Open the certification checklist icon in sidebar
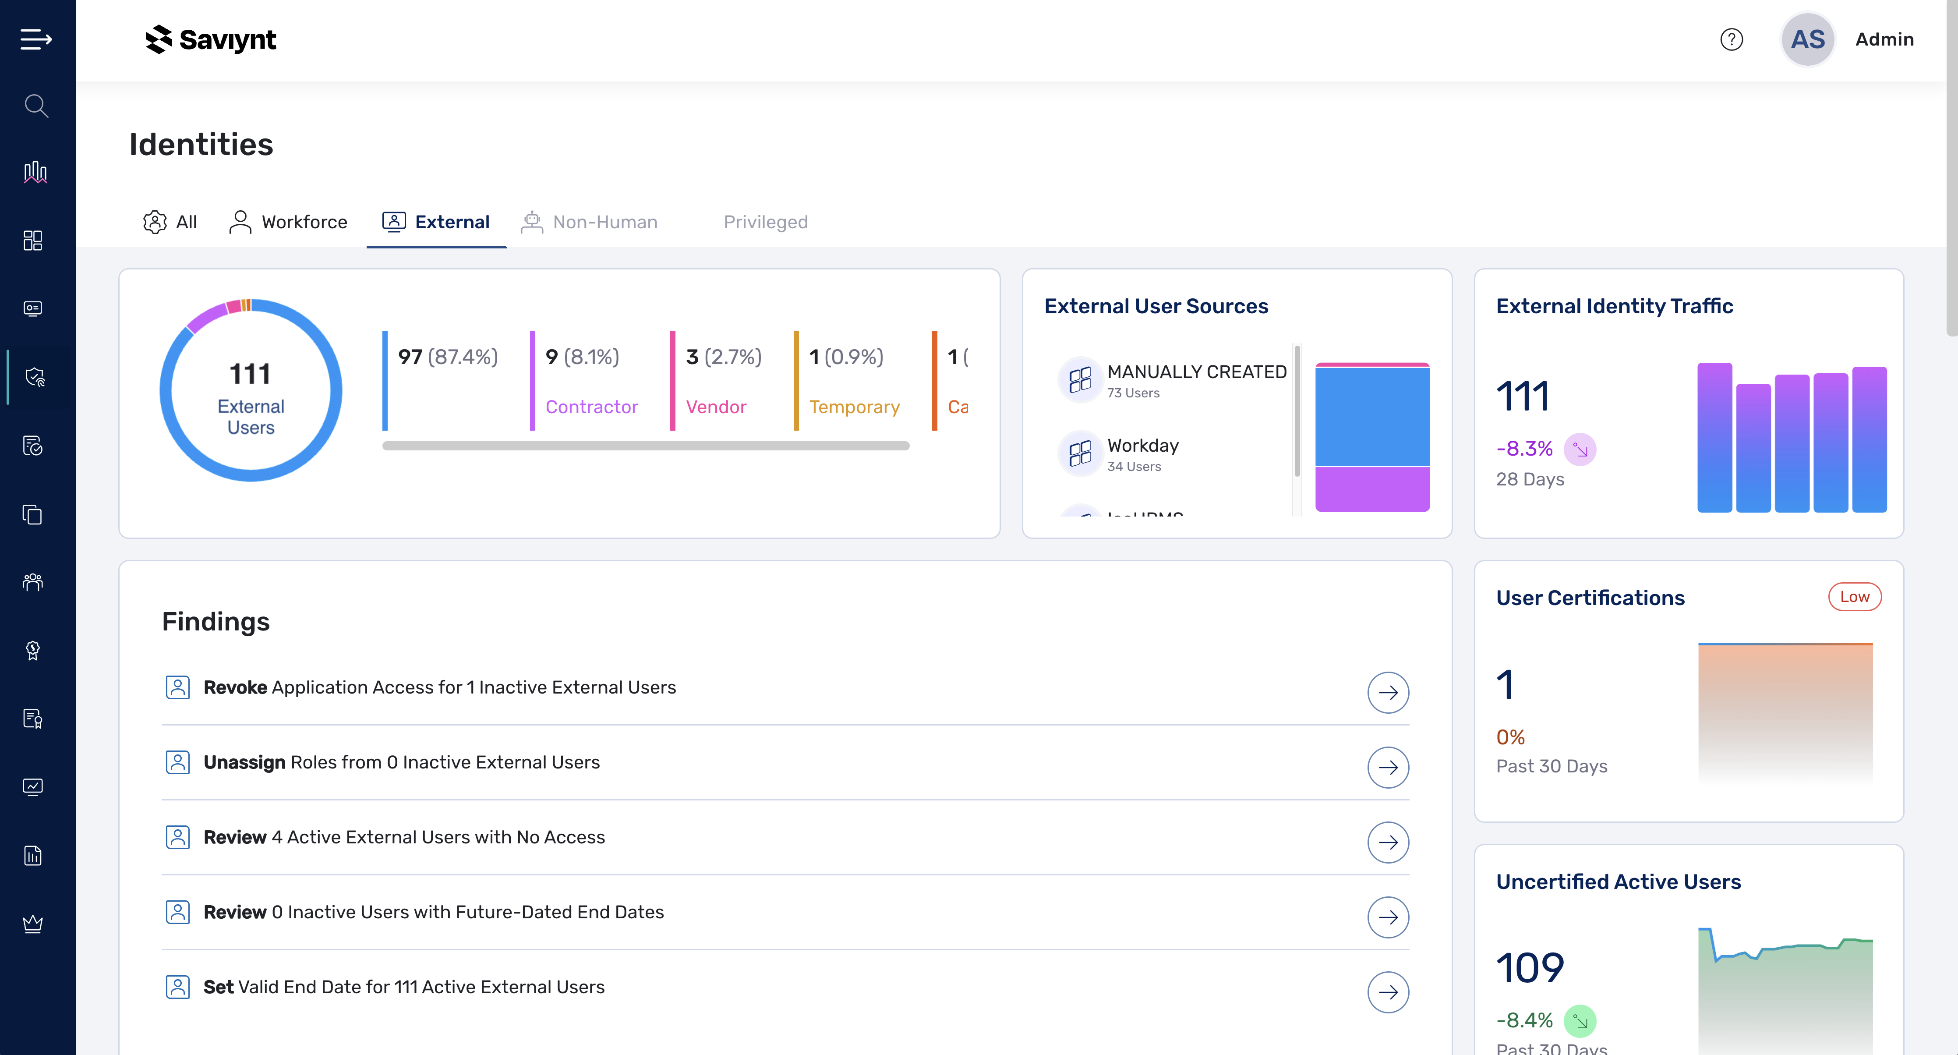The width and height of the screenshot is (1958, 1055). coord(34,446)
